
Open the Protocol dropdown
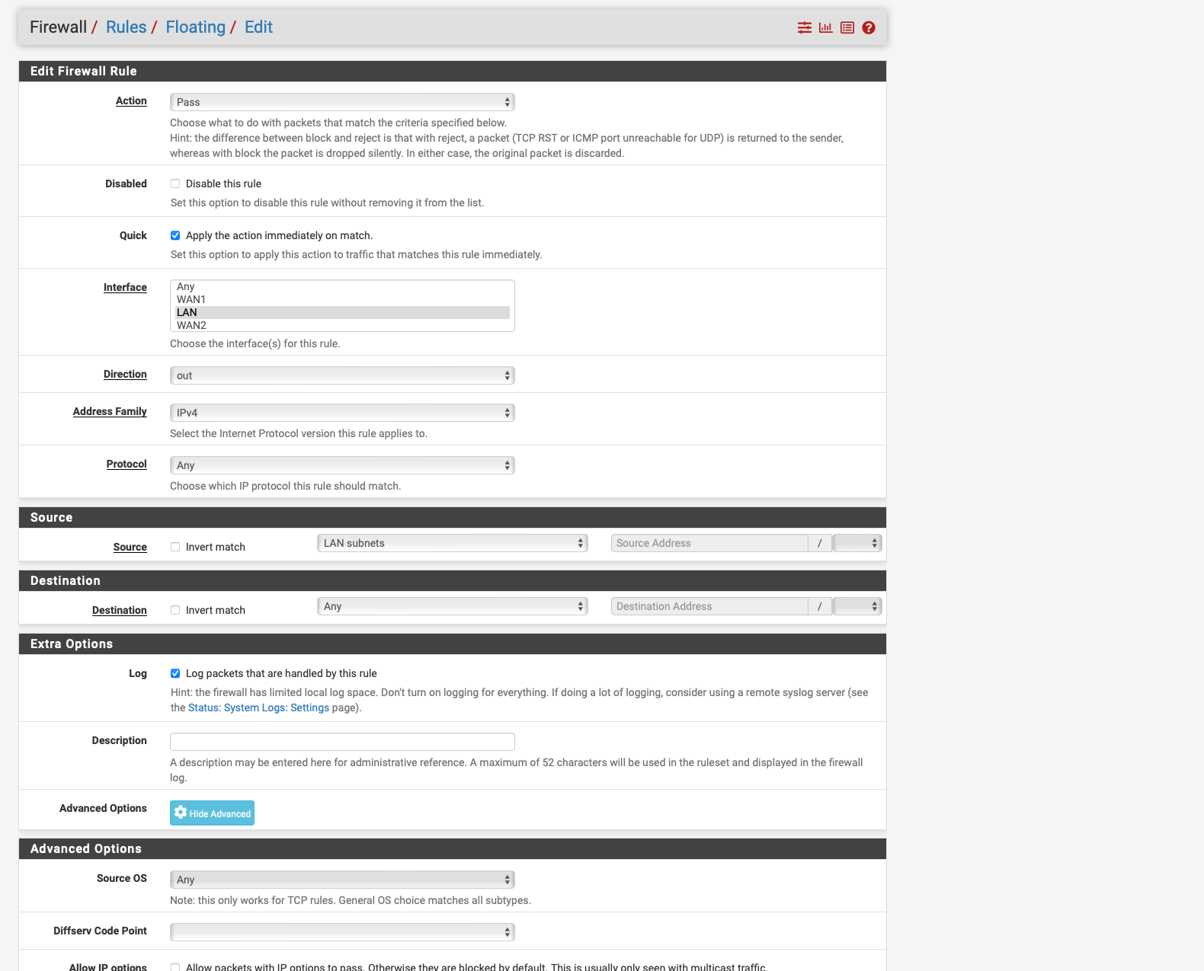coord(342,465)
